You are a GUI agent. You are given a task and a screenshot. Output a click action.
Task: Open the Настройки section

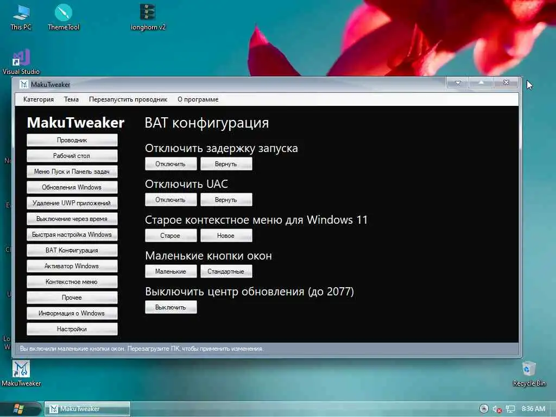click(72, 329)
